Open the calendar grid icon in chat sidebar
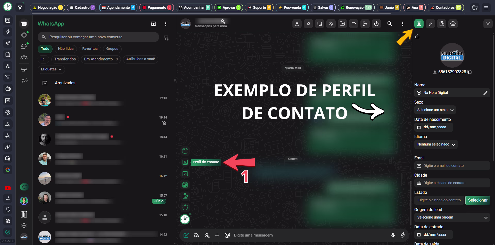 [x=185, y=185]
